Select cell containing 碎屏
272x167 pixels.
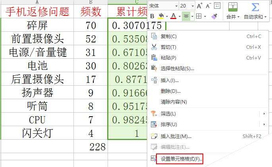[37, 25]
